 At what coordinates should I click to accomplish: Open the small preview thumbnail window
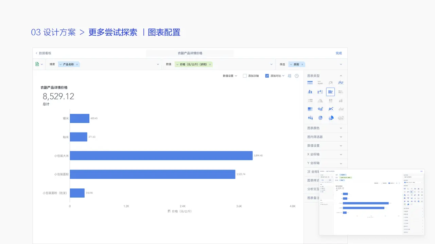pyautogui.click(x=372, y=202)
